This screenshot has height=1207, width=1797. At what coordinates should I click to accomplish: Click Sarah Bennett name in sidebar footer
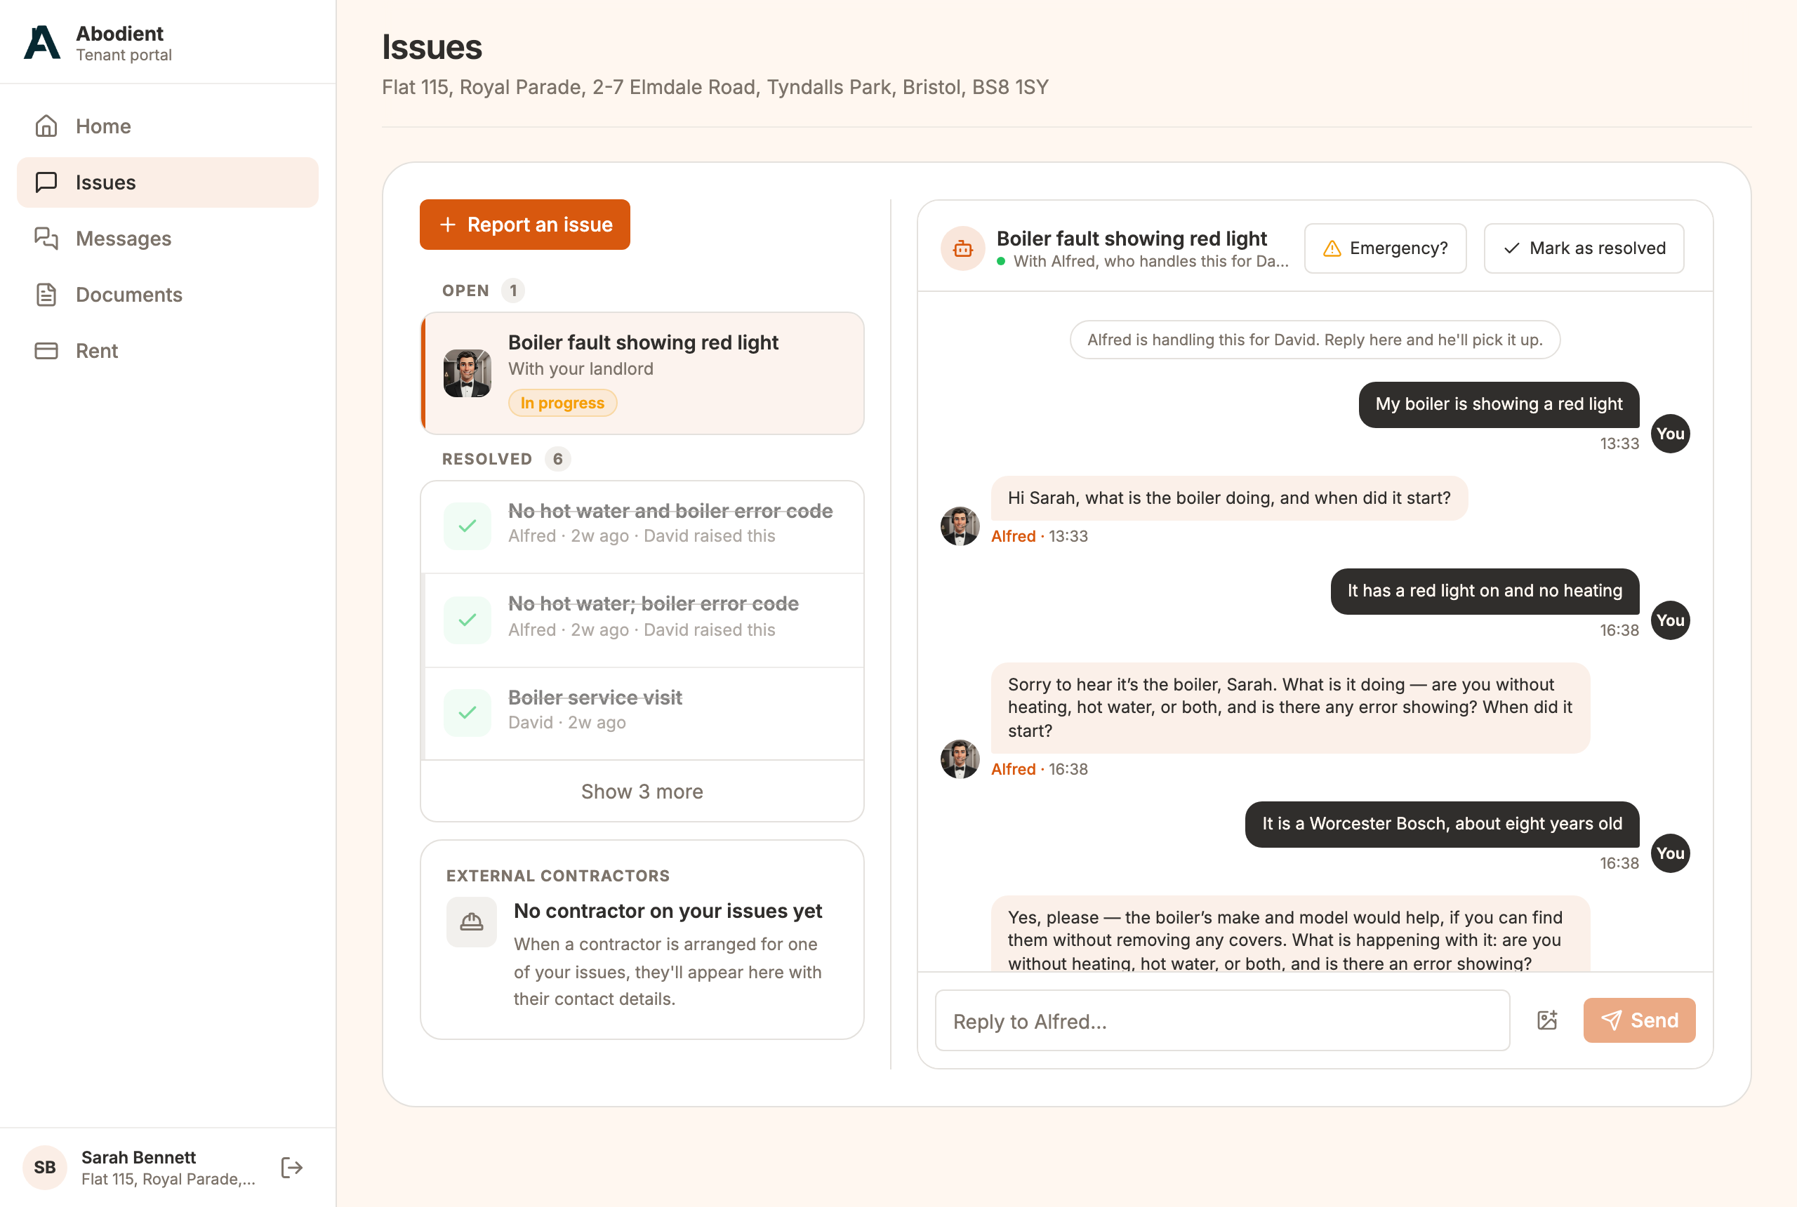coord(138,1158)
